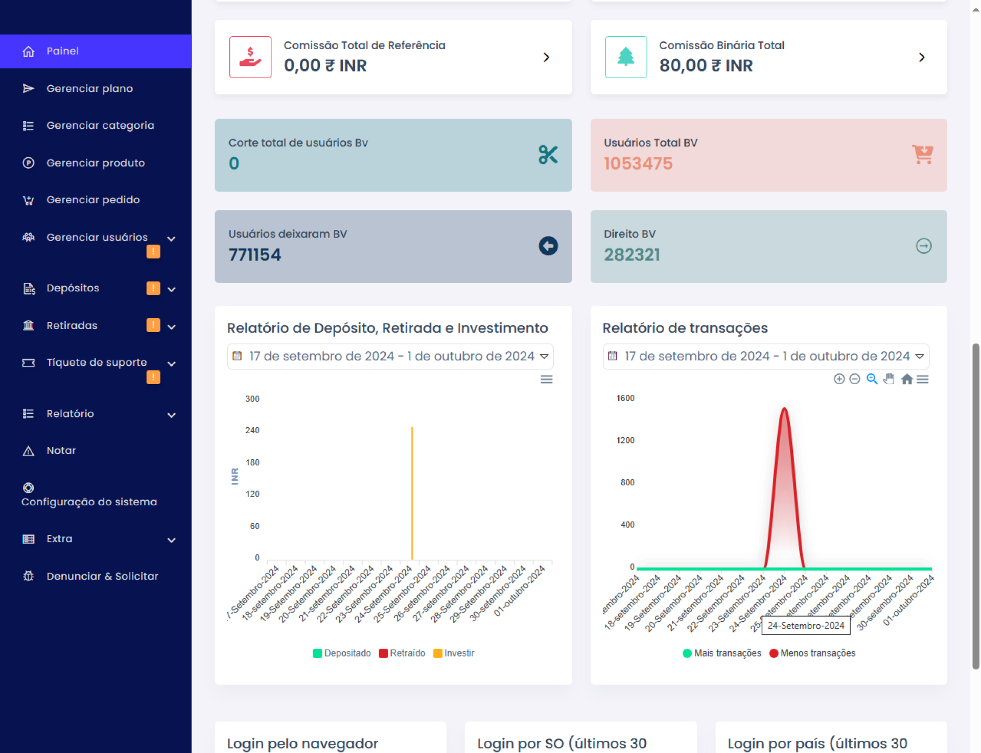Open Gerenciar plano menu item
Image resolution: width=981 pixels, height=753 pixels.
pyautogui.click(x=89, y=89)
